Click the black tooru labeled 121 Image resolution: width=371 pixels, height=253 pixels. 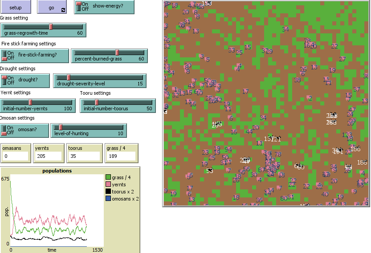(277, 139)
